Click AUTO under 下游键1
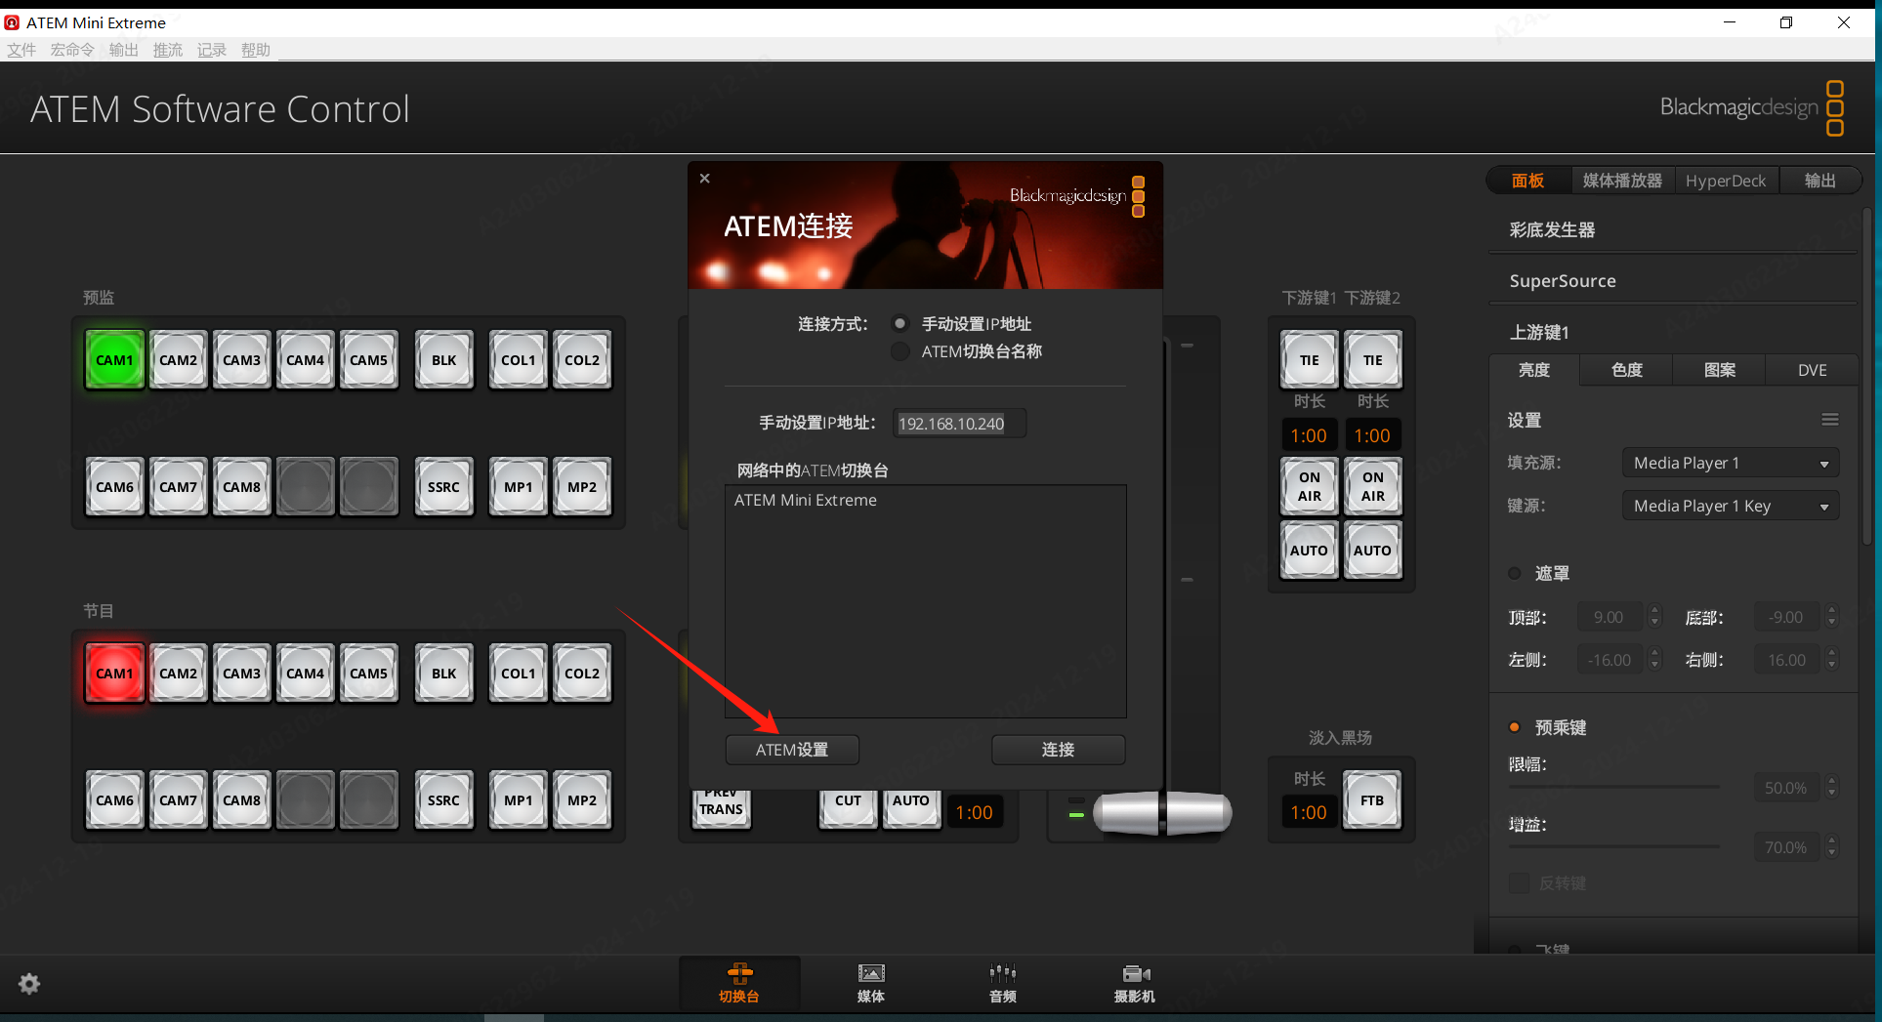1882x1022 pixels. [1309, 551]
